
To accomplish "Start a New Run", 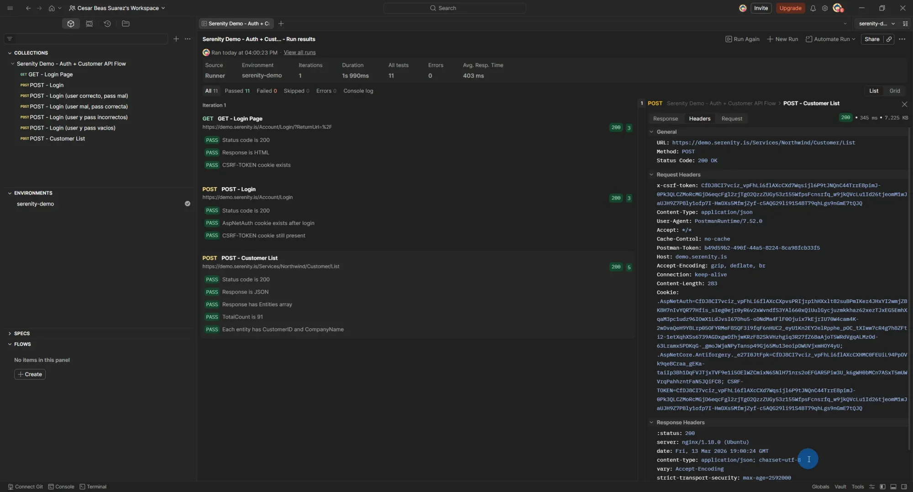I will coord(782,39).
